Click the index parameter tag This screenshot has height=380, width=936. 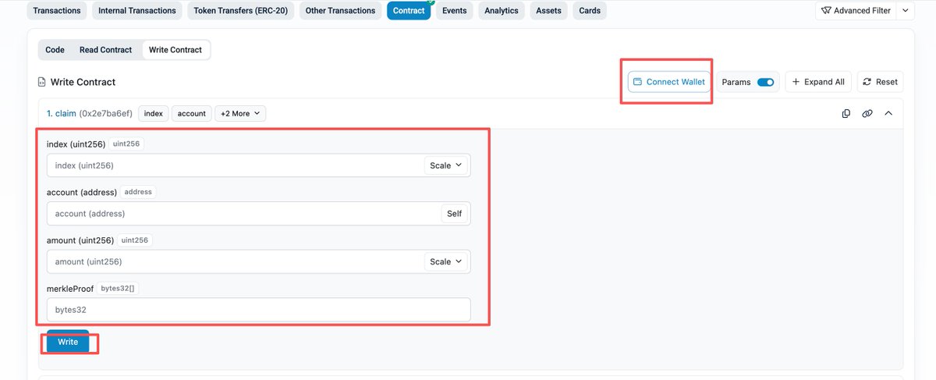(154, 114)
